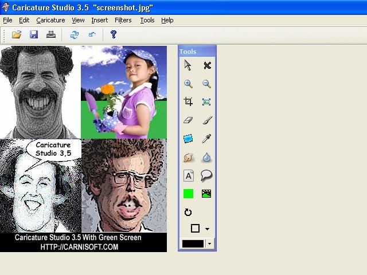Select the water drop Blur tool
Image resolution: width=367 pixels, height=275 pixels.
pyautogui.click(x=206, y=157)
